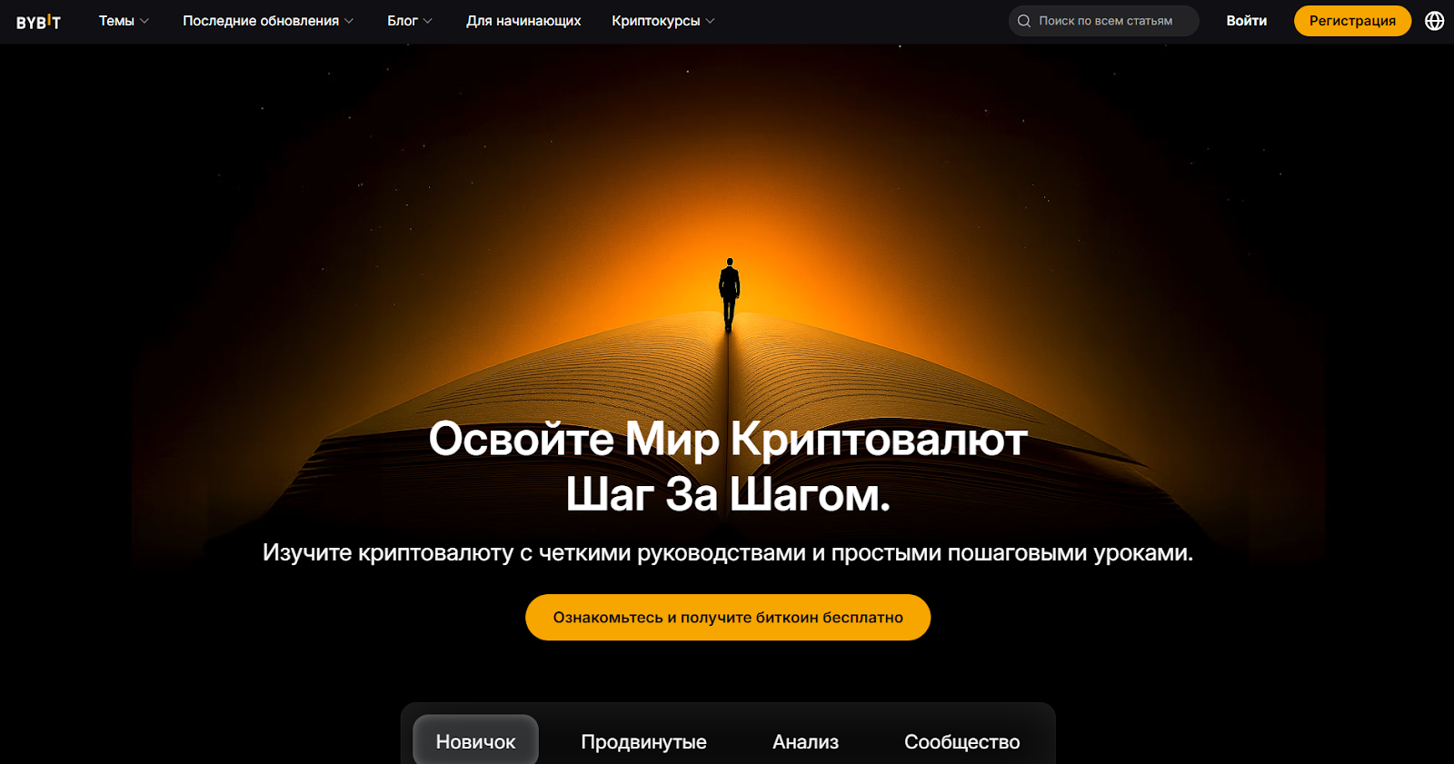Expand the Блог dropdown chevron
Viewport: 1454px width, 764px height.
click(428, 21)
